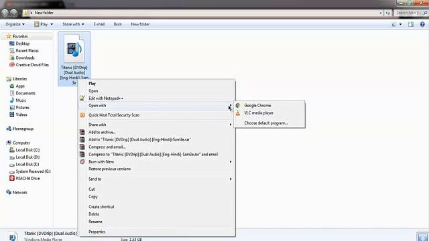Open Creative Cloud Files in sidebar
The image size is (429, 241).
pos(32,65)
